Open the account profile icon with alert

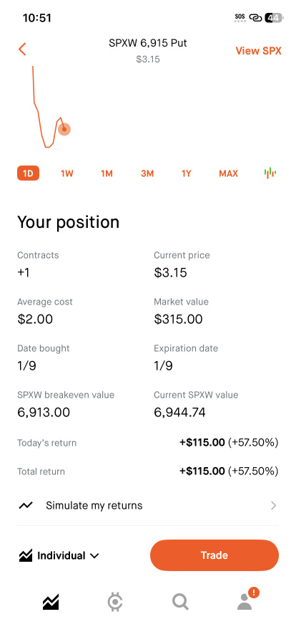tap(247, 599)
